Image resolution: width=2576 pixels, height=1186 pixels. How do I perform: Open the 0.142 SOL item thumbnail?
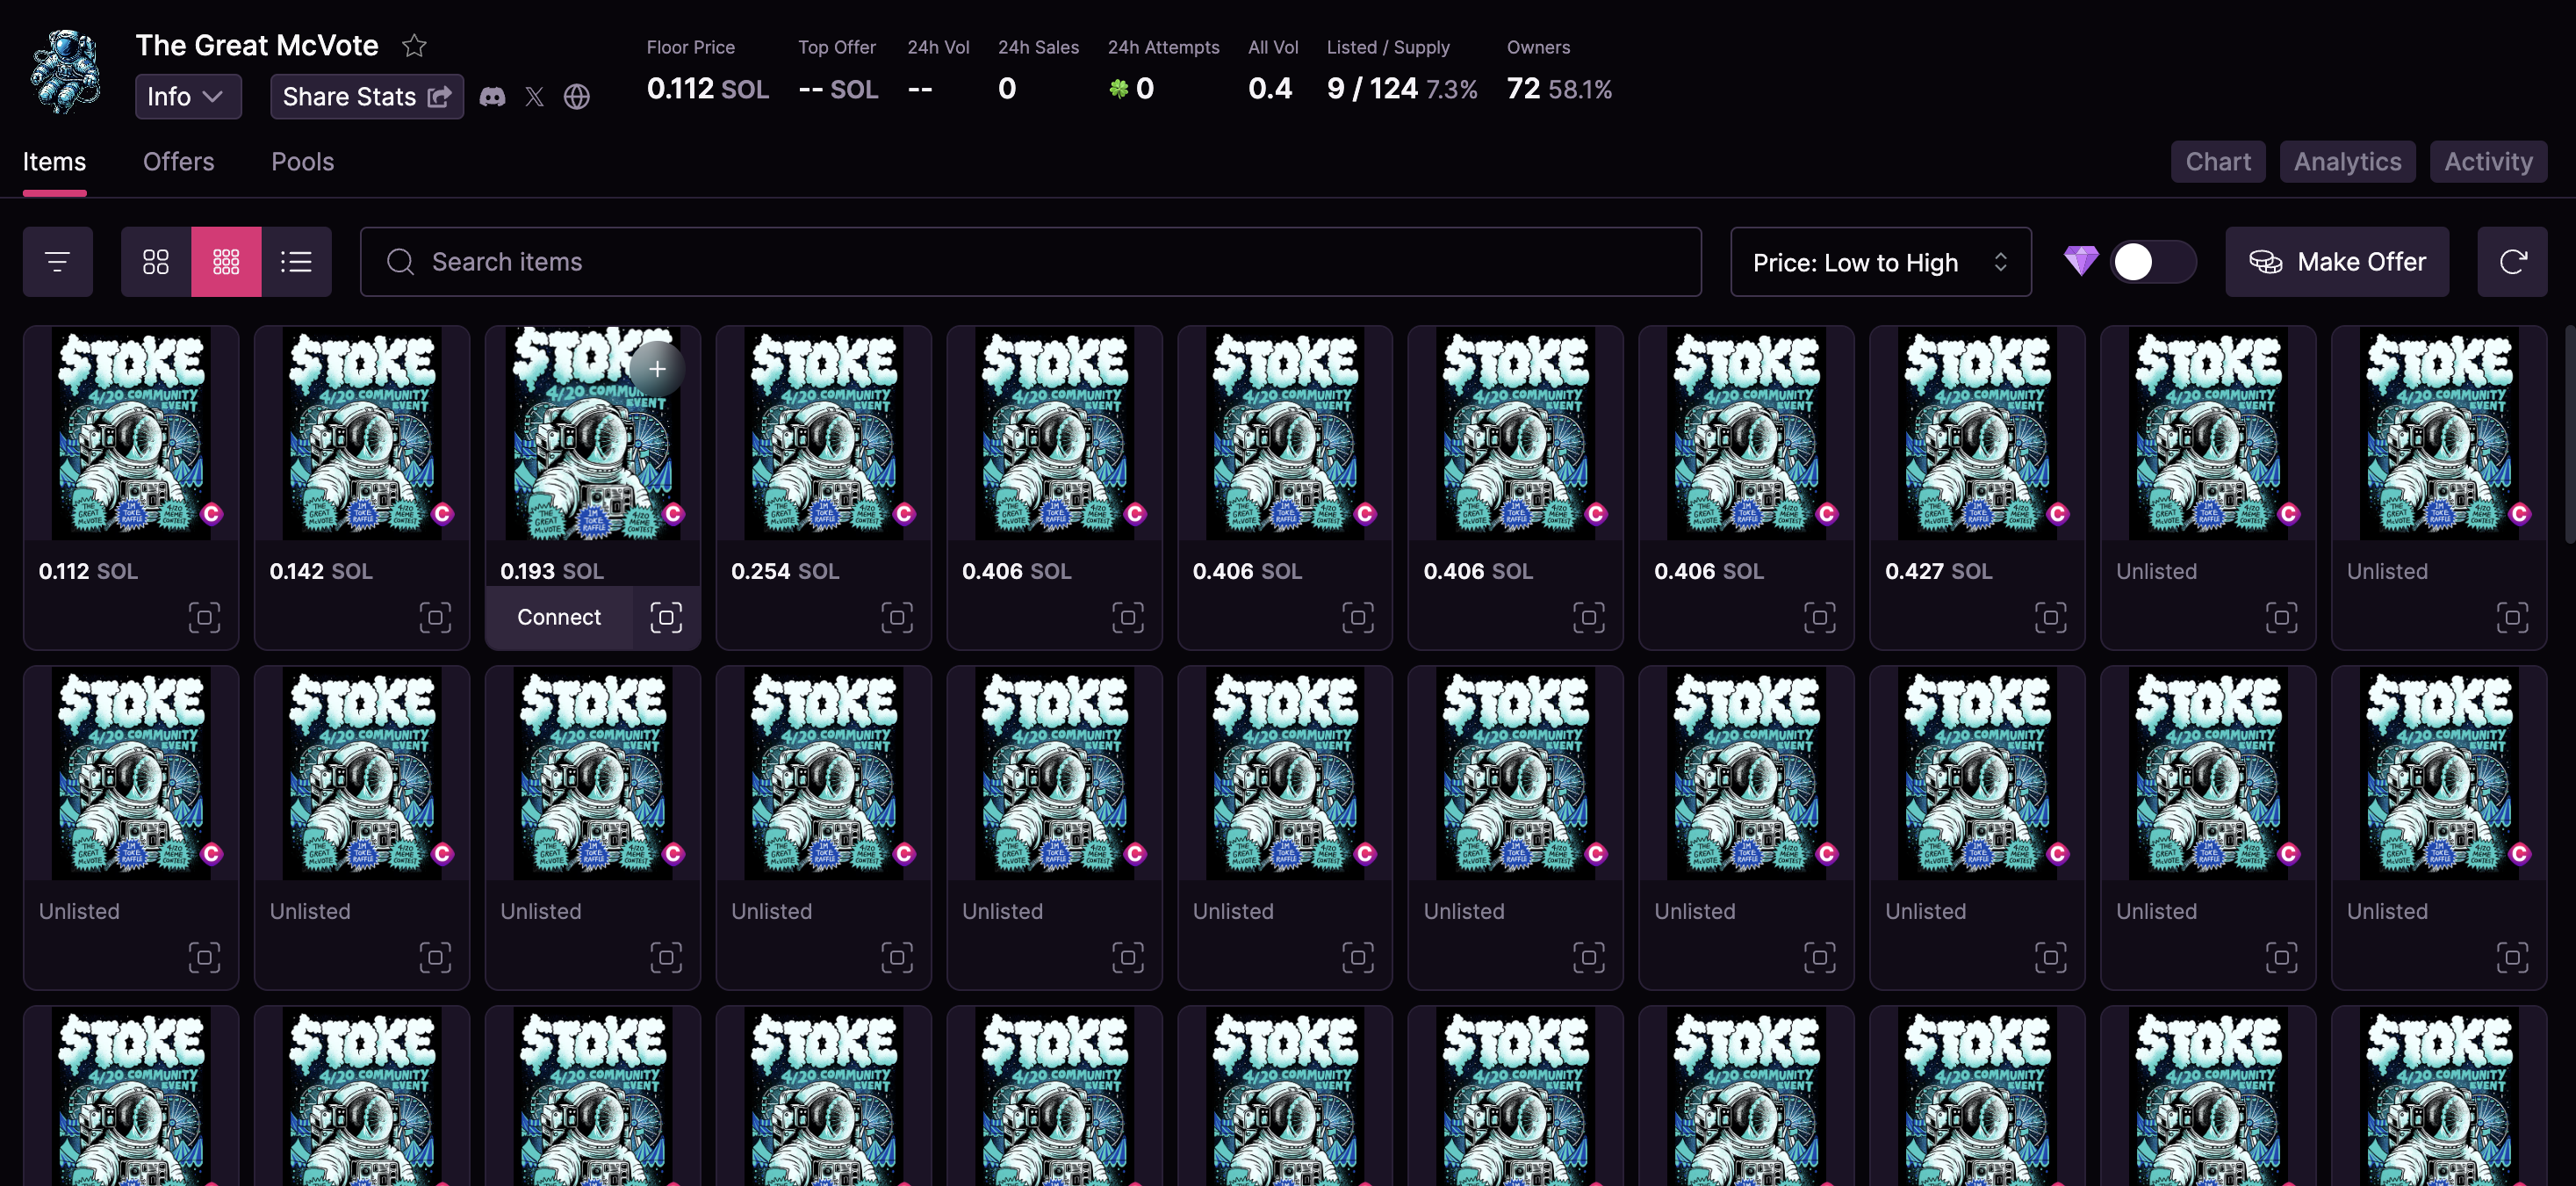(x=362, y=433)
